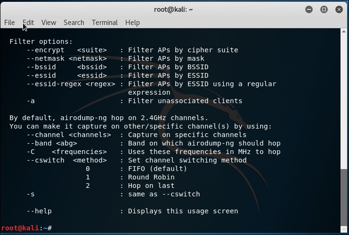Minimize the root@kali terminal window
This screenshot has height=235, width=349.
[x=309, y=9]
